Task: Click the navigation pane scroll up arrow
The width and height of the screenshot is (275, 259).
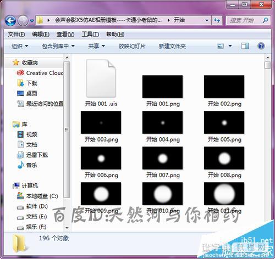Action: coord(67,58)
